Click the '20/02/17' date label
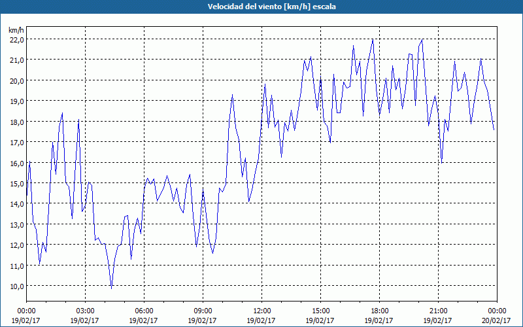 pos(496,320)
